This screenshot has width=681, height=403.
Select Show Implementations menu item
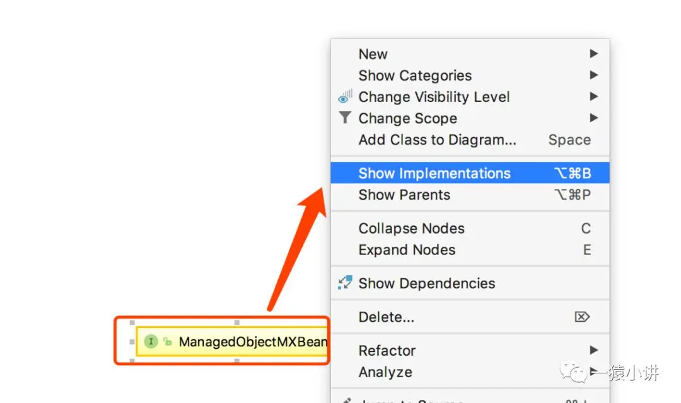click(x=434, y=173)
